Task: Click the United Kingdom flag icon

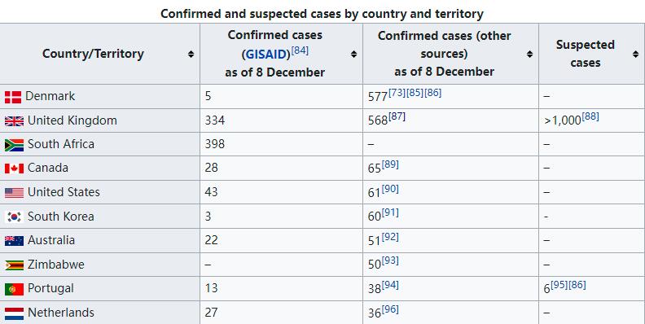Action: tap(14, 121)
